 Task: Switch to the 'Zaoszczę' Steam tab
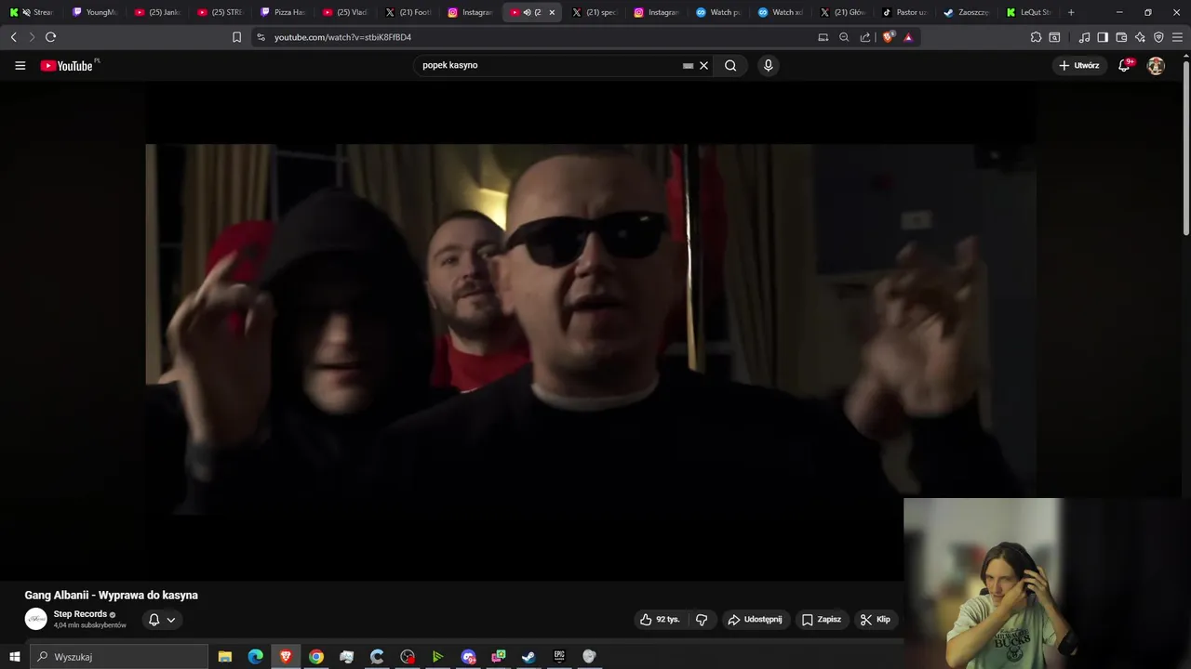coord(967,12)
